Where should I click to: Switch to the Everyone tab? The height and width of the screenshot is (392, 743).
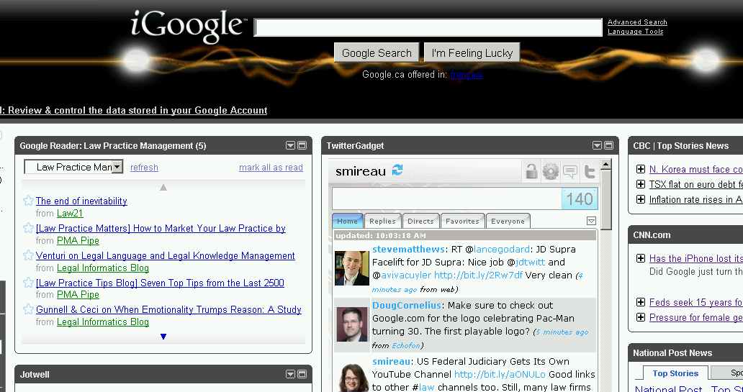[x=508, y=221]
